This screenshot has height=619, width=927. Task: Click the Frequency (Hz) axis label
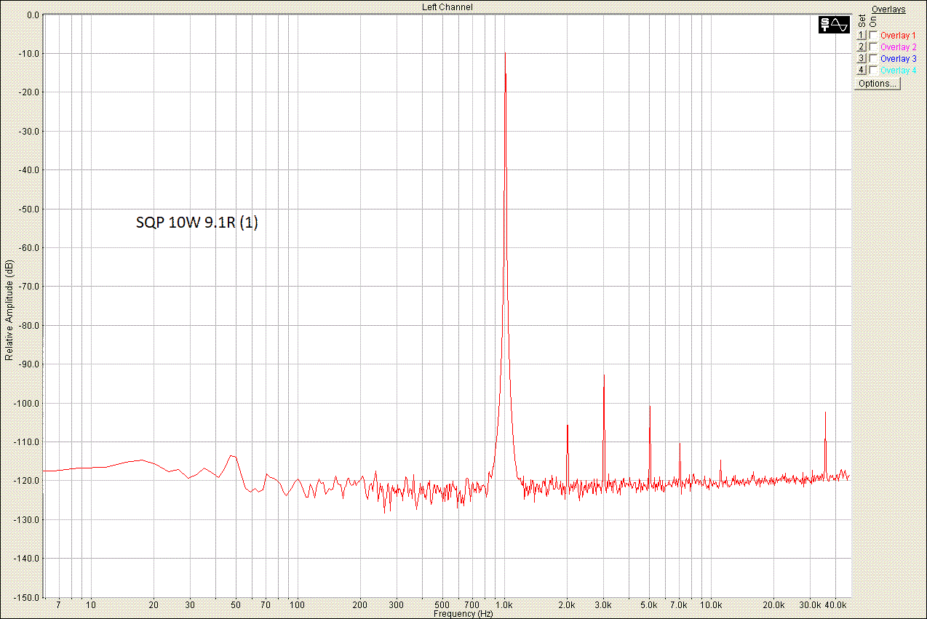pos(463,614)
